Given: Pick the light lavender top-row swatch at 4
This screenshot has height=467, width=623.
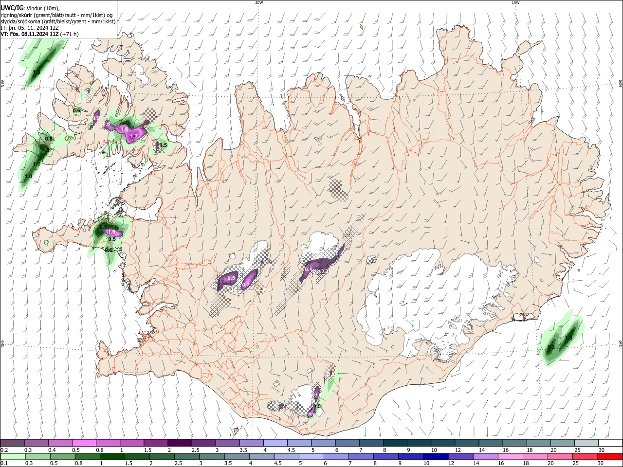Looking at the screenshot, I should click(x=275, y=443).
